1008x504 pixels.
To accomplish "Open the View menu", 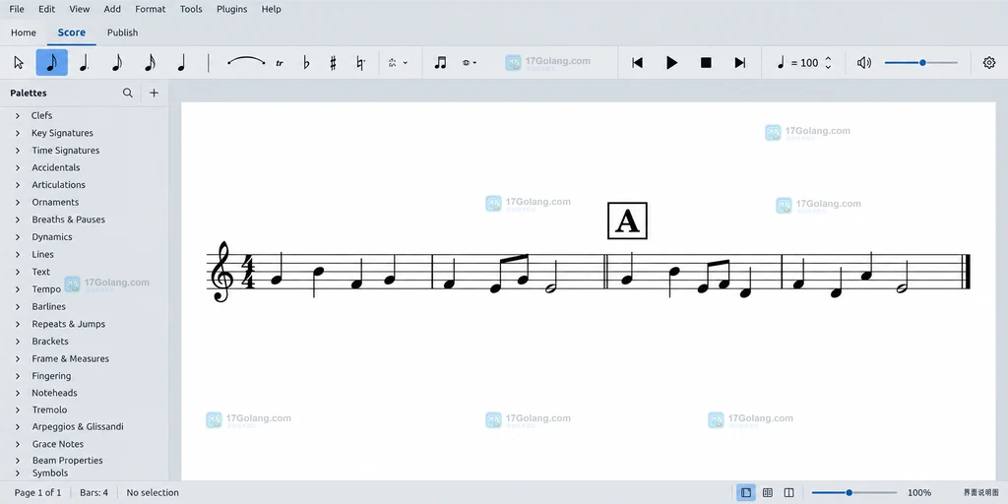I will pyautogui.click(x=80, y=9).
